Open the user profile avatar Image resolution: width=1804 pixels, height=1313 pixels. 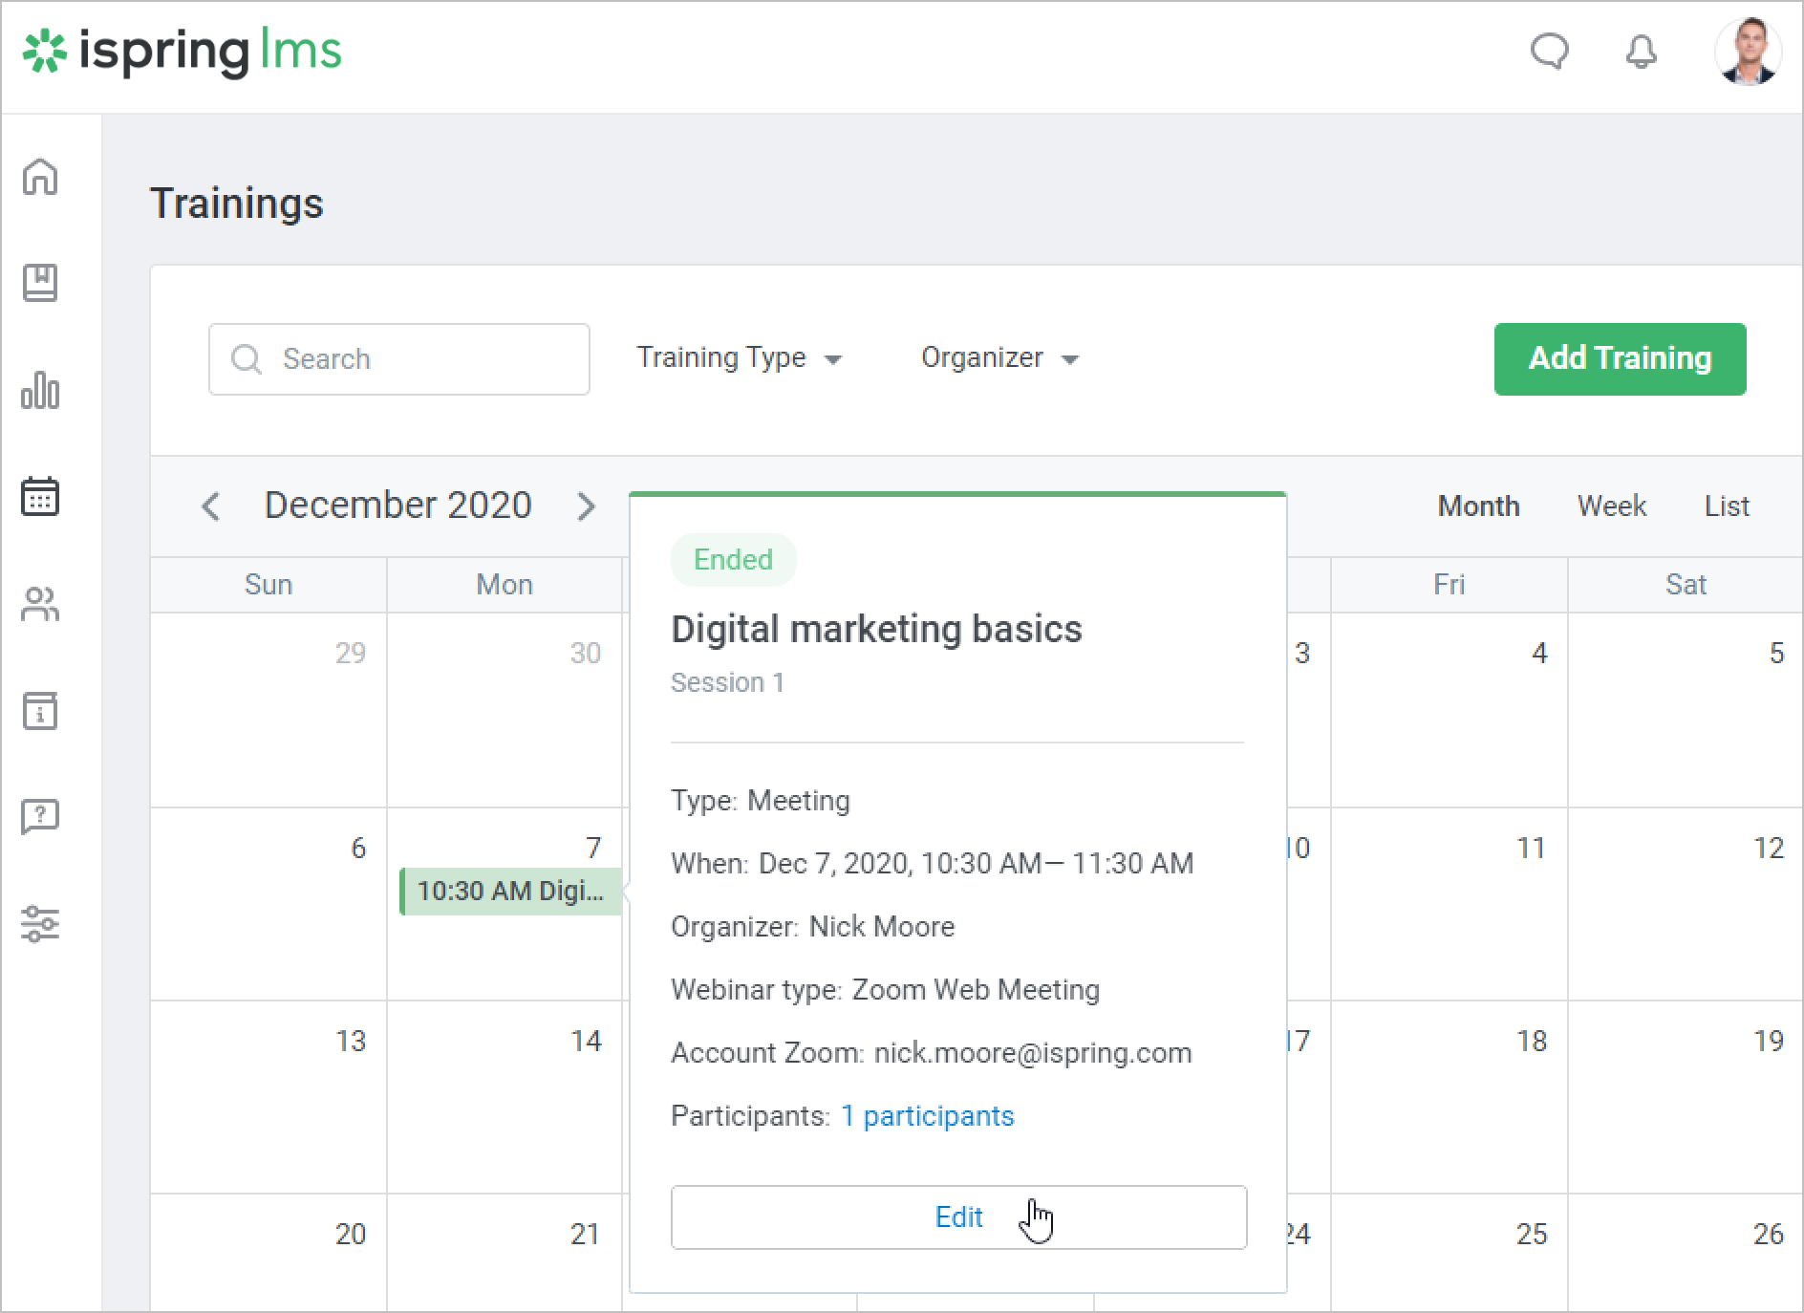click(1748, 52)
